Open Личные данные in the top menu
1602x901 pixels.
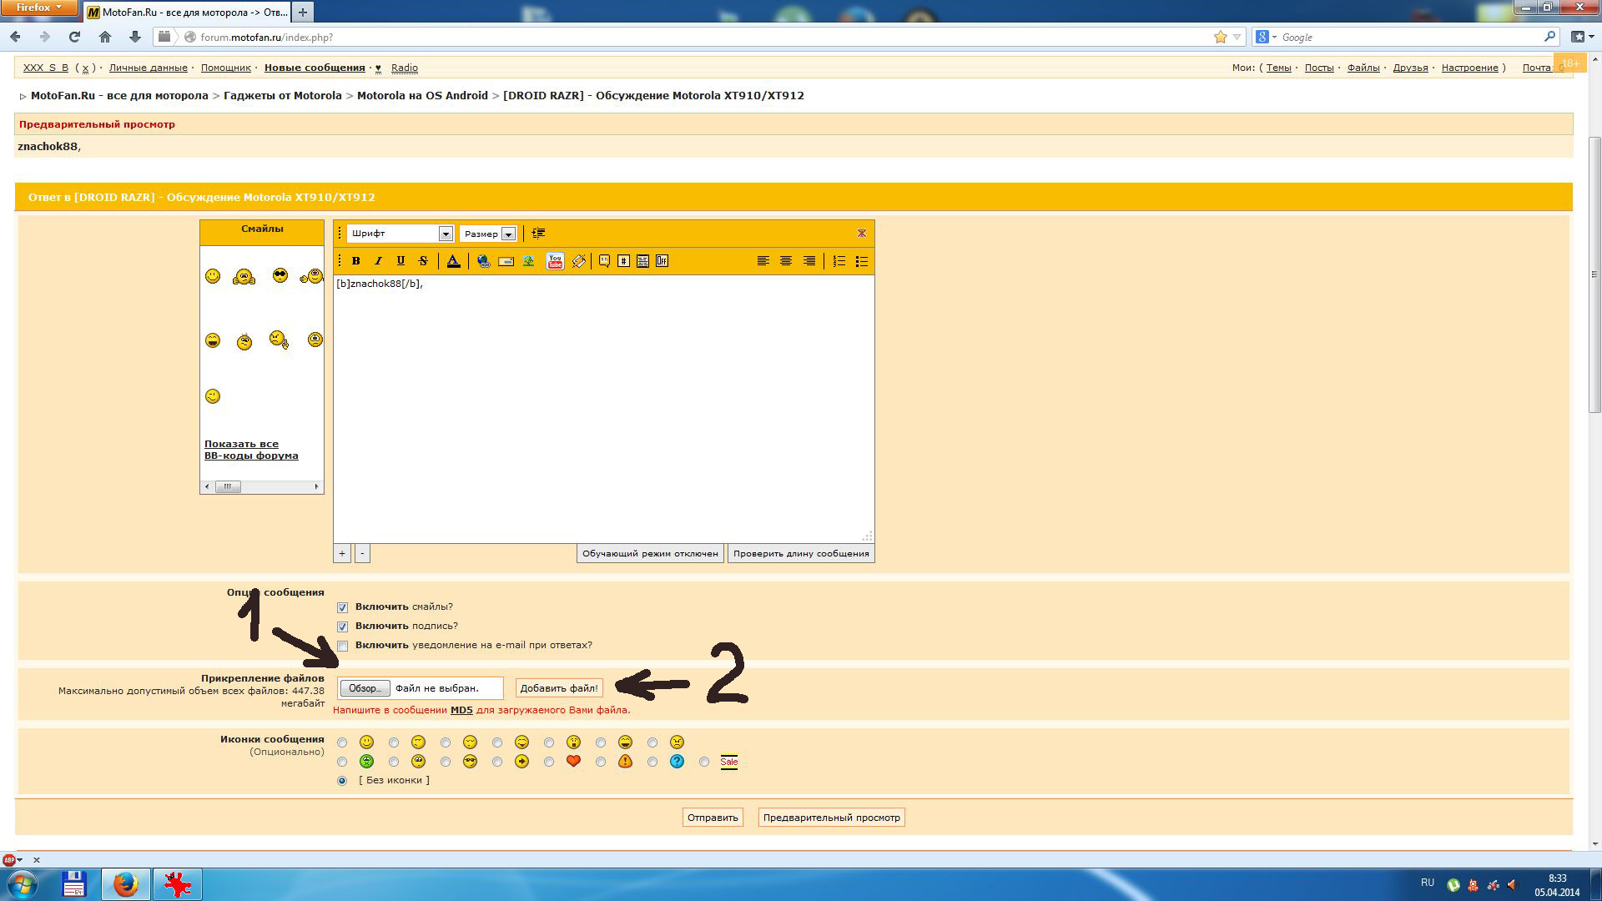(x=149, y=68)
